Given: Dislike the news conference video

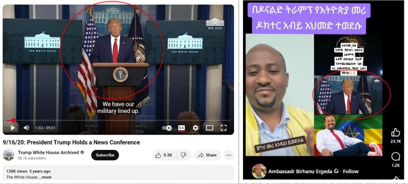Looking at the screenshot, I should (x=184, y=155).
